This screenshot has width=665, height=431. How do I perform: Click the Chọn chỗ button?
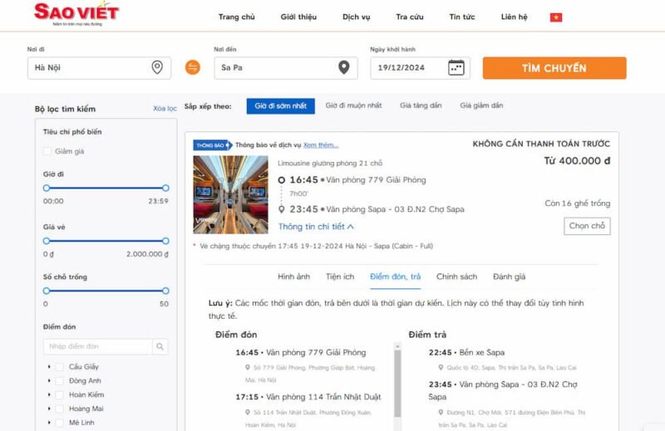pos(587,226)
